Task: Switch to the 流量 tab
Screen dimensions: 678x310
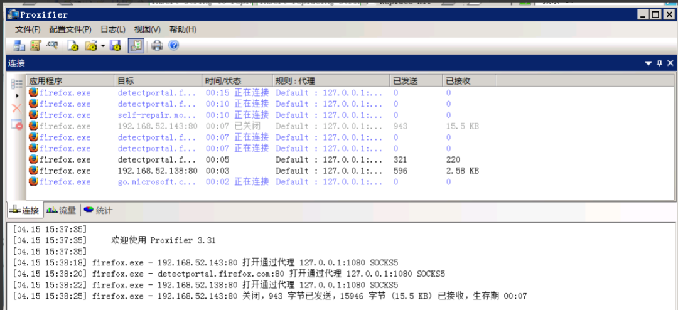Action: (62, 210)
